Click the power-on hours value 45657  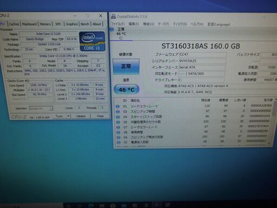(267, 80)
